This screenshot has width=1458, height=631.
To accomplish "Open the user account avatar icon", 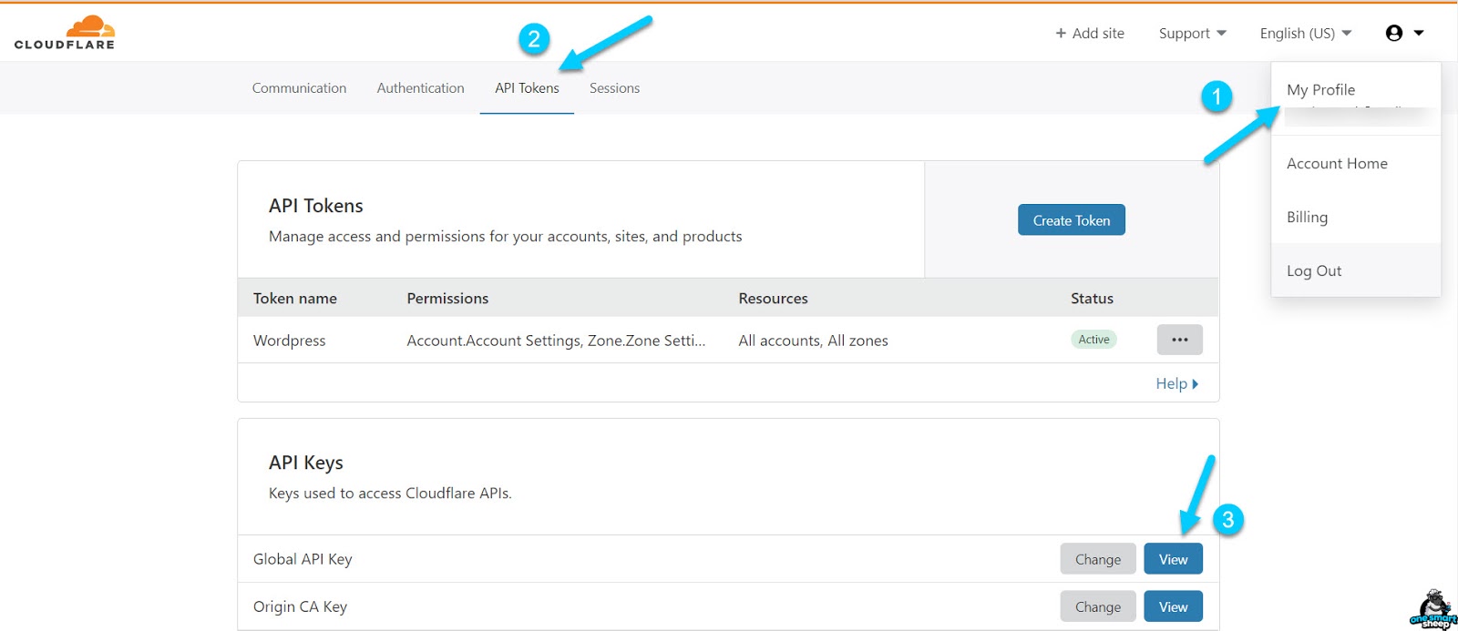I will 1393,33.
